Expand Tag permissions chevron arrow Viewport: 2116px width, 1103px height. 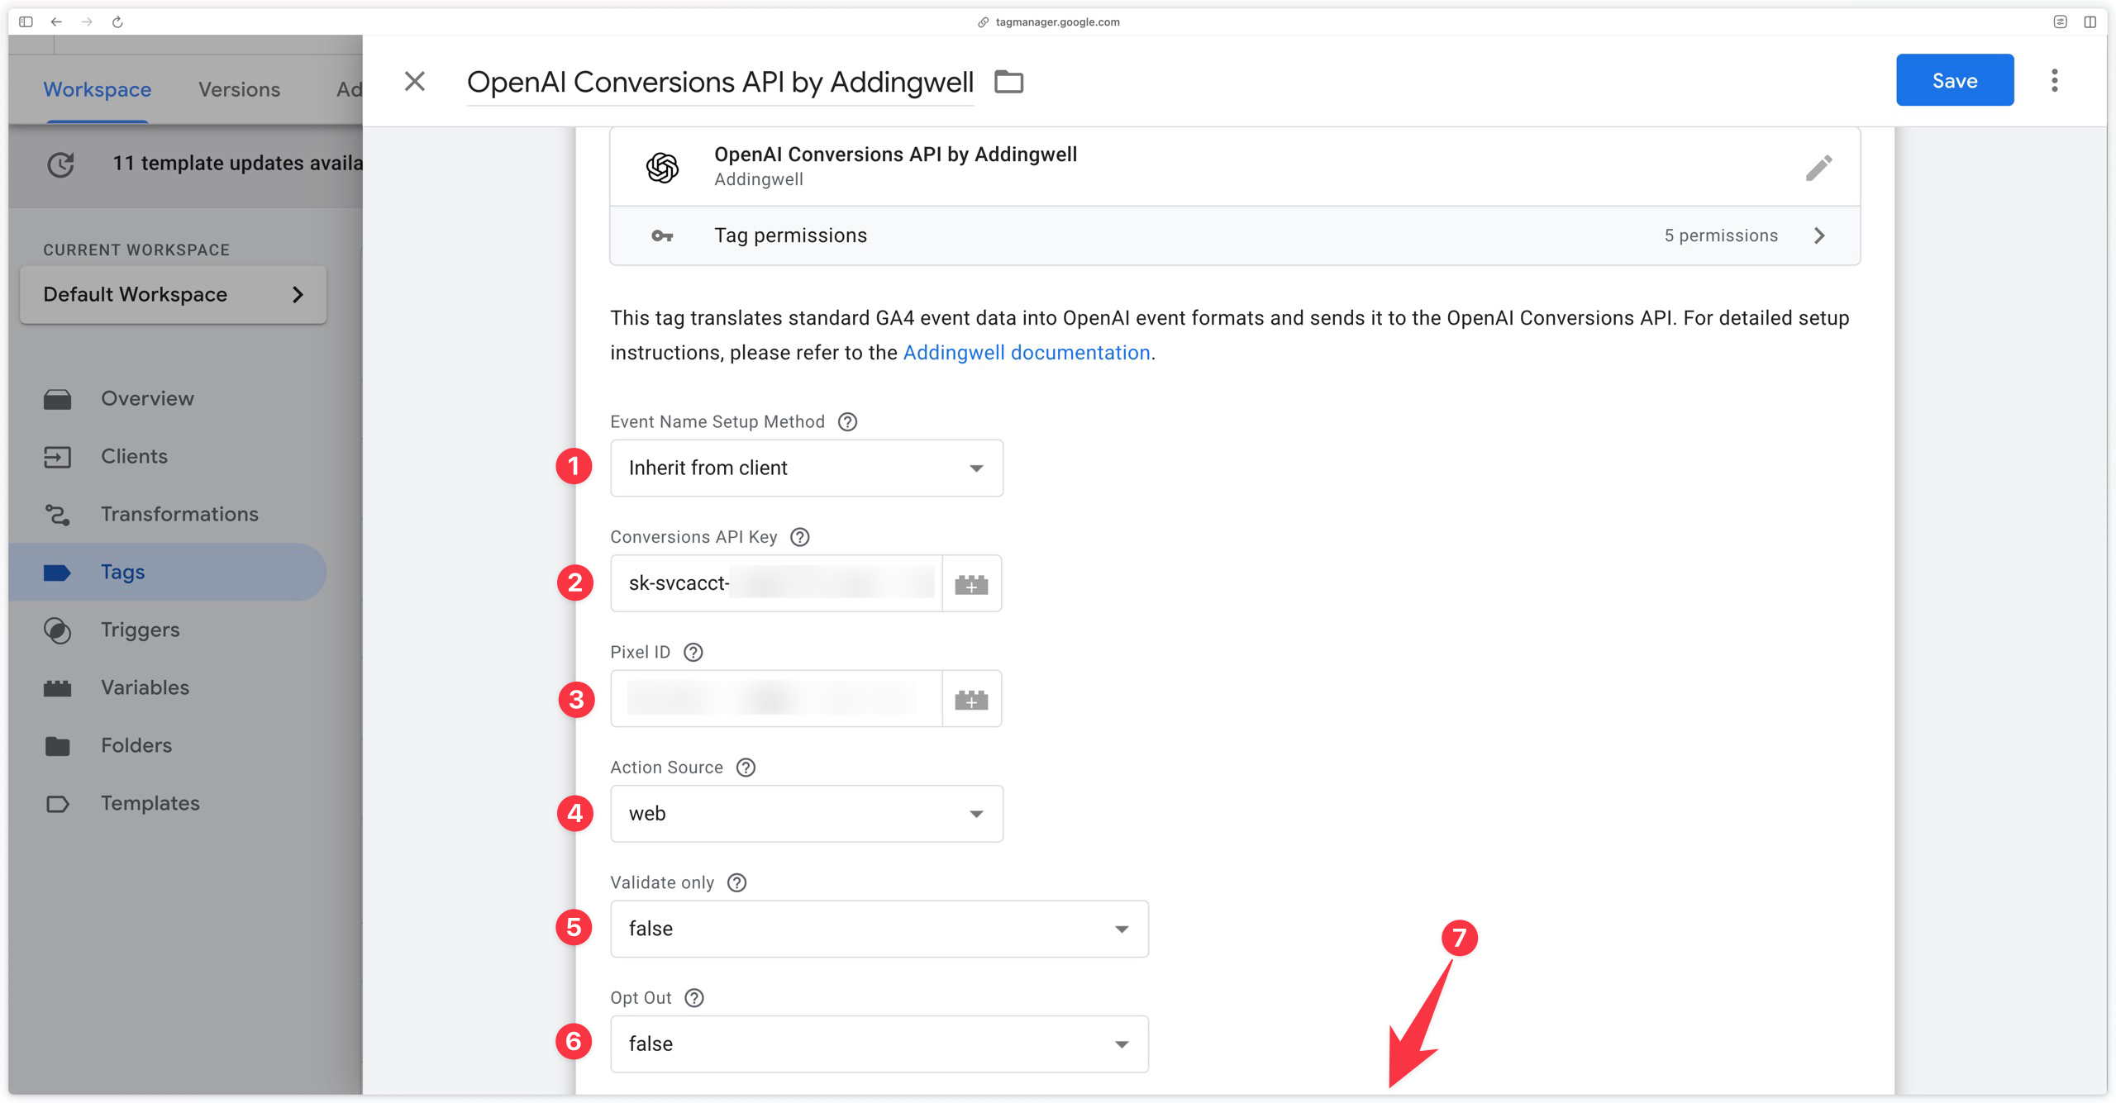click(1819, 236)
